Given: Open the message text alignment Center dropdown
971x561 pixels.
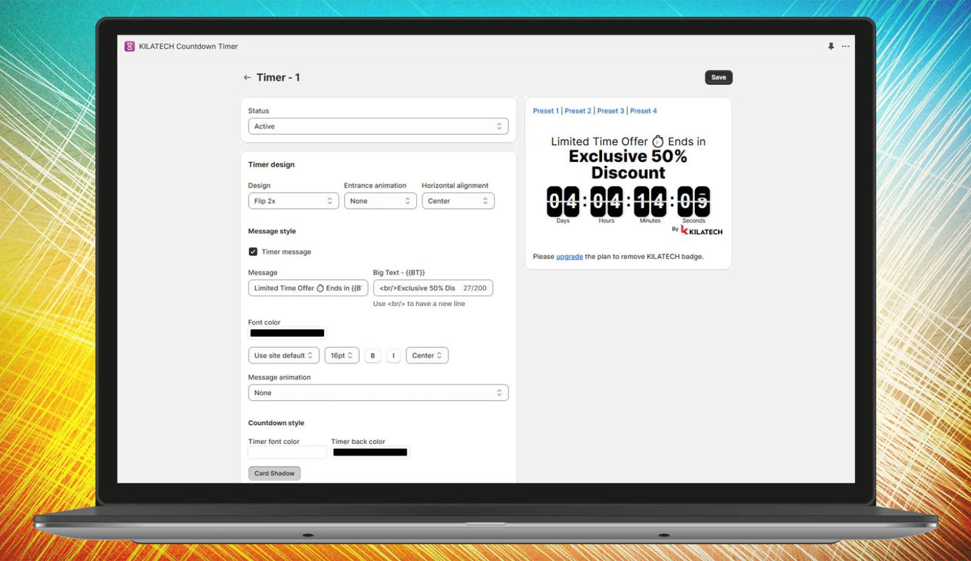Looking at the screenshot, I should tap(427, 355).
